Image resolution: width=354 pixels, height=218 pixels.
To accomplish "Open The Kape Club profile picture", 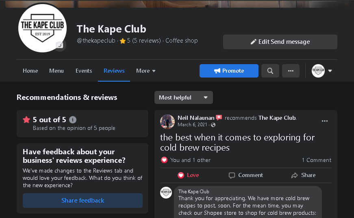I will pyautogui.click(x=42, y=28).
